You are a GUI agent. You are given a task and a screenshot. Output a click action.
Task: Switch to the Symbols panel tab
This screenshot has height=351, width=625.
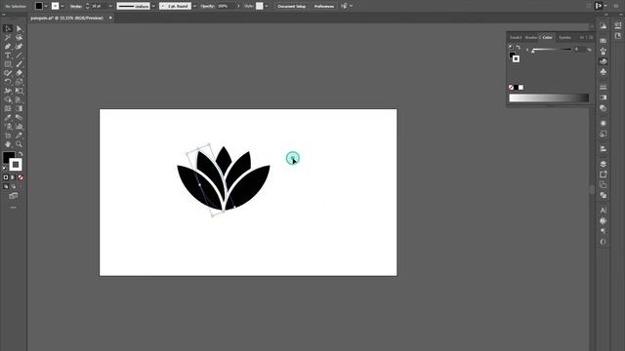564,37
